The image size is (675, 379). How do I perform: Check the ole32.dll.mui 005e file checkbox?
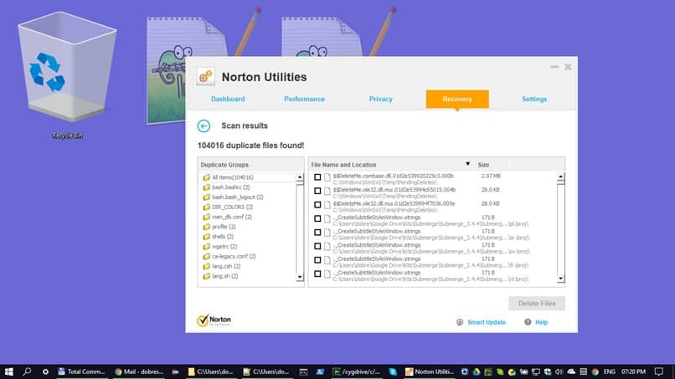coord(317,205)
